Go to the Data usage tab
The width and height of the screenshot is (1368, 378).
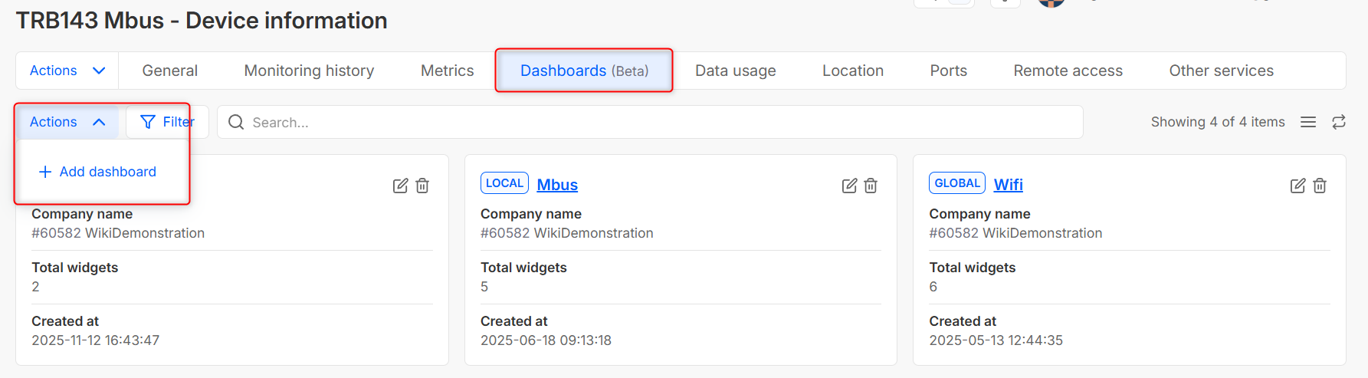point(735,71)
